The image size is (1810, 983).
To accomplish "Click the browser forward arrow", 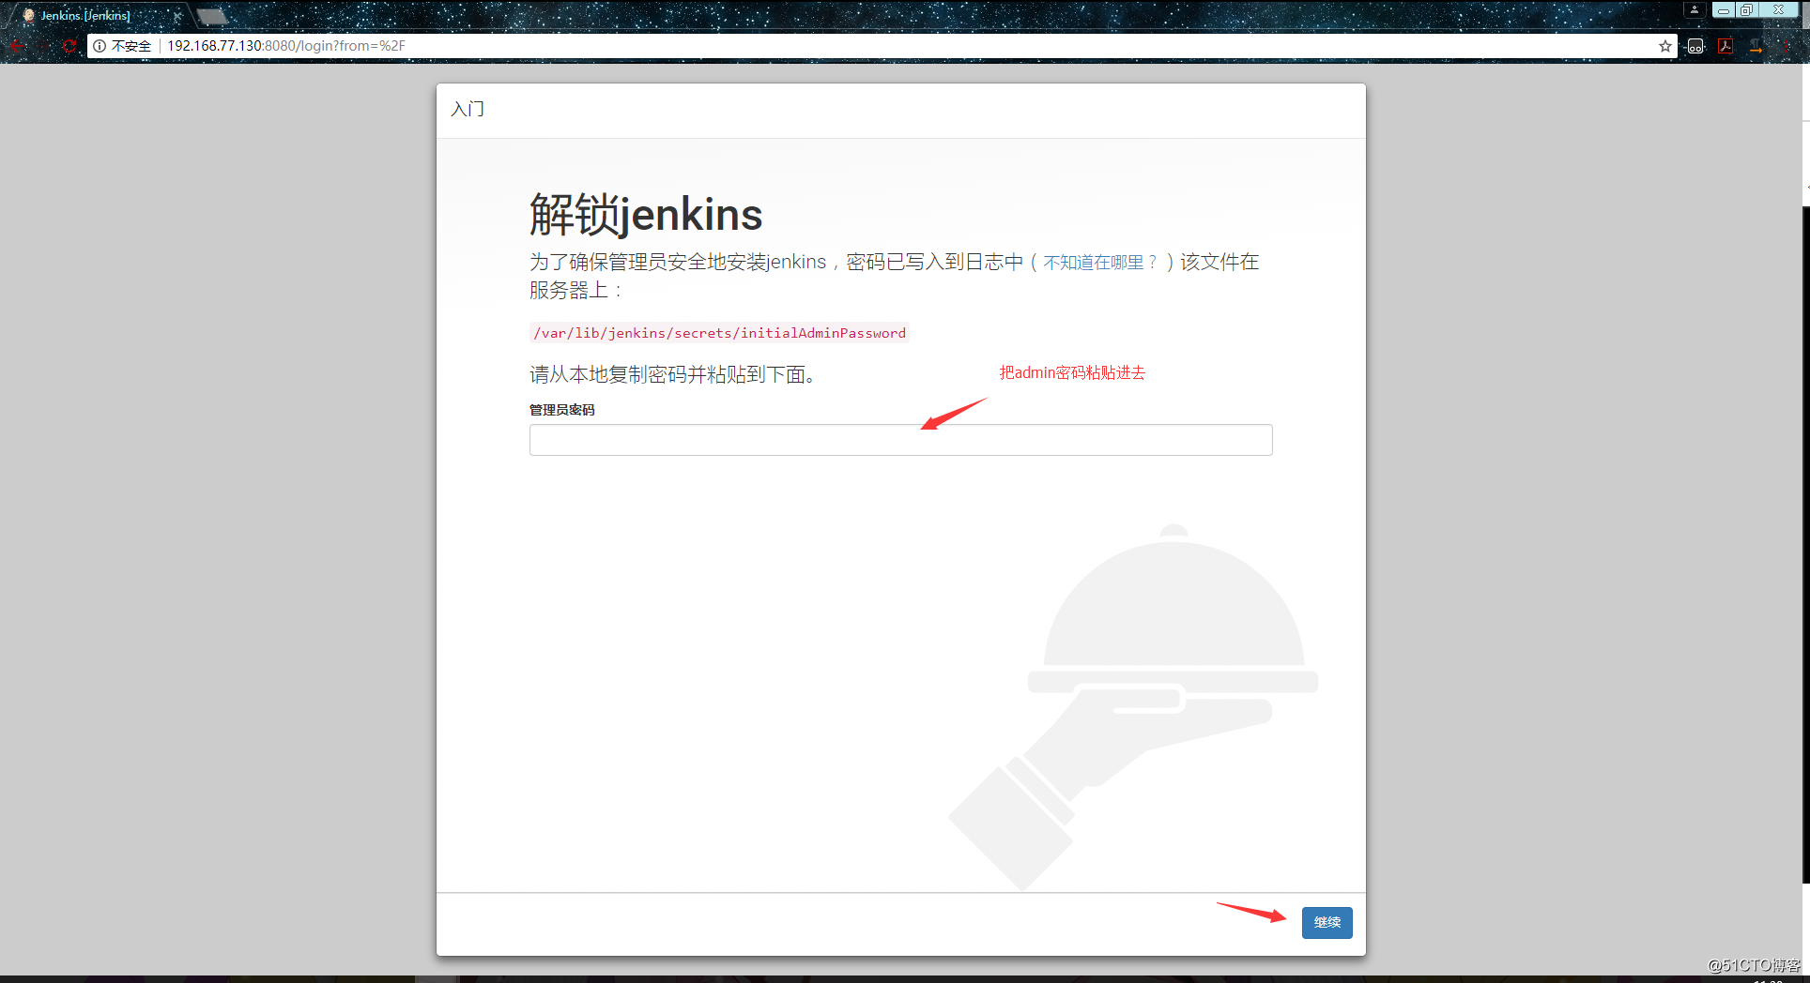I will pyautogui.click(x=43, y=46).
